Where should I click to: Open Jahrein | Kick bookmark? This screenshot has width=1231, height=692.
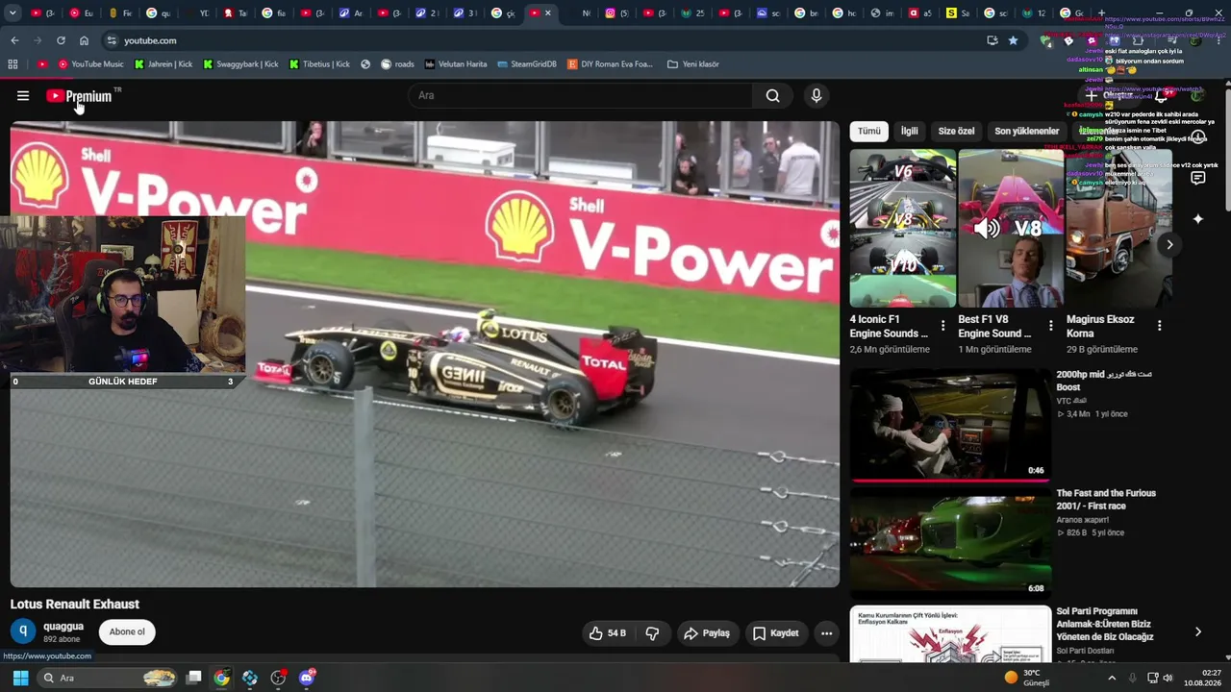click(163, 64)
